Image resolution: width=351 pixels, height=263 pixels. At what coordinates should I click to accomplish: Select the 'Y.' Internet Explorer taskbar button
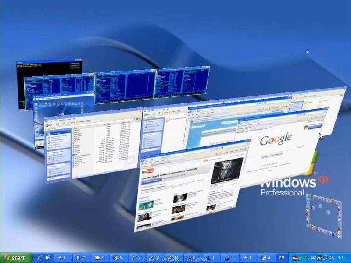(x=137, y=258)
